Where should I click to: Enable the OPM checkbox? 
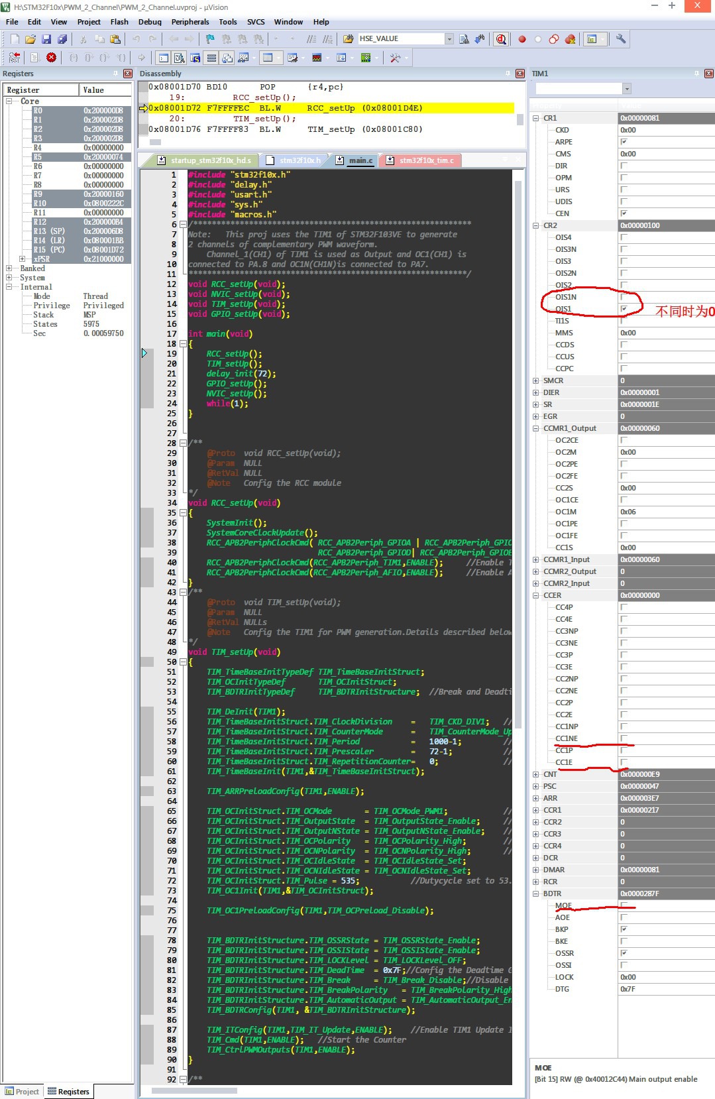[624, 178]
